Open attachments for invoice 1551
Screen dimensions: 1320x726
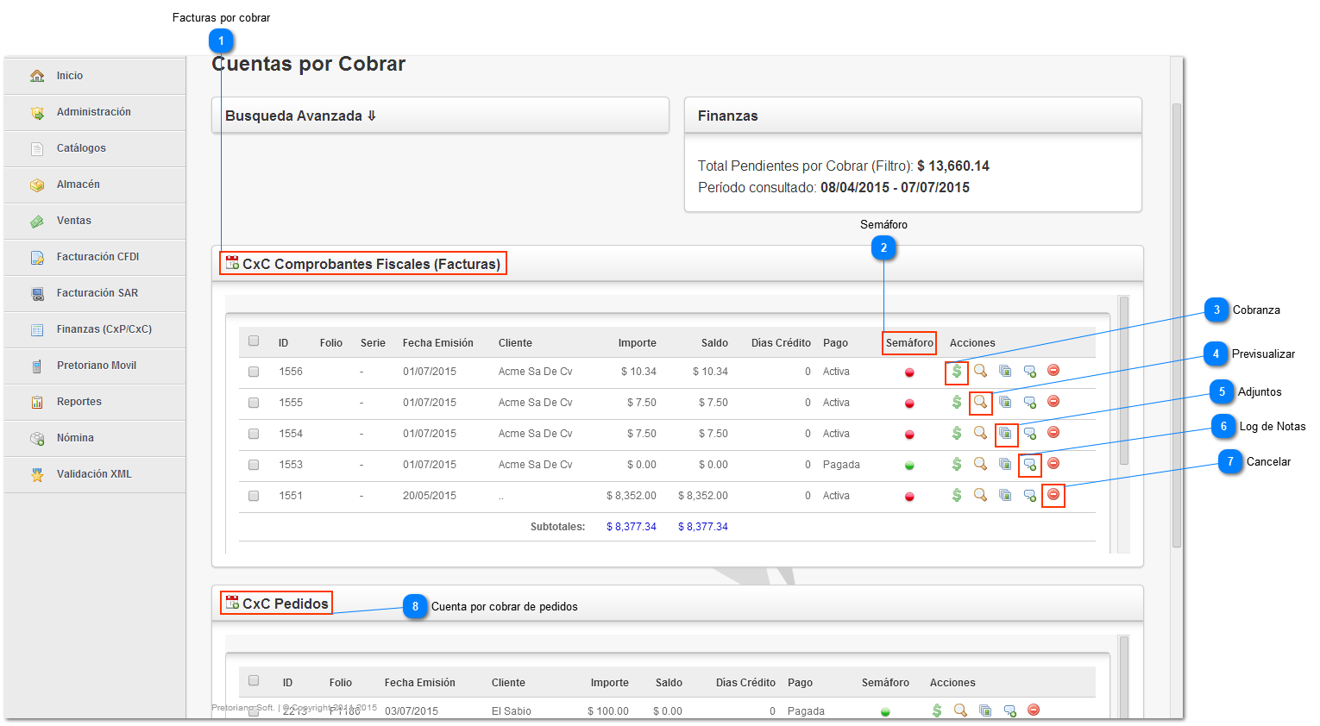[1005, 495]
